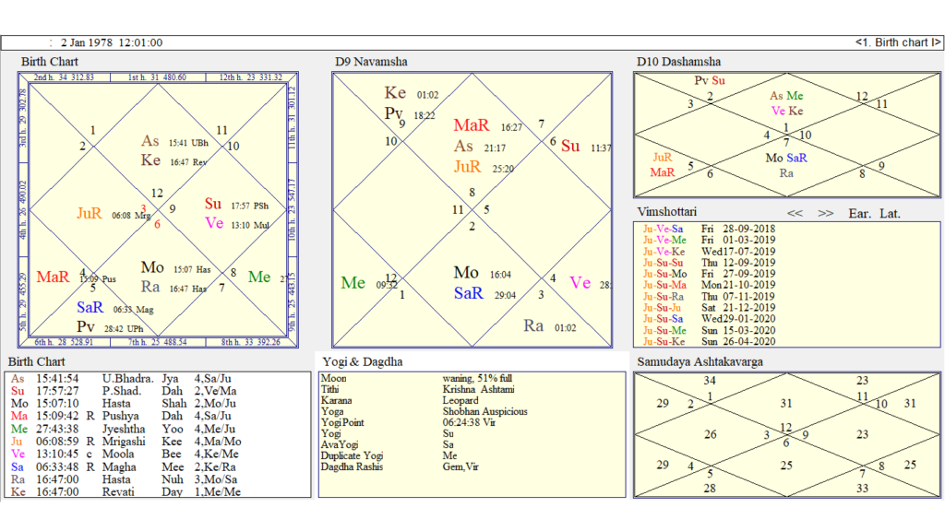Screen dimensions: 945x531
Task: Click the Yogi & Dagdha panel heading
Action: click(x=362, y=361)
